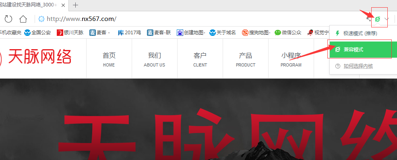The height and width of the screenshot is (160, 397).
Task: Open the new tab plus button
Action: tap(75, 5)
